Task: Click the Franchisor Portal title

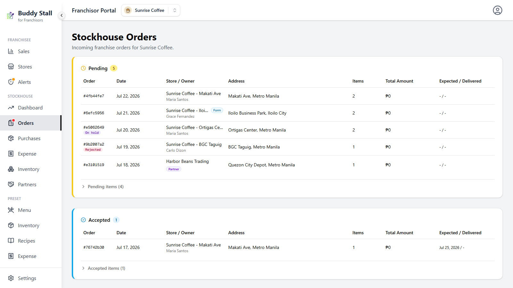Action: [x=94, y=11]
